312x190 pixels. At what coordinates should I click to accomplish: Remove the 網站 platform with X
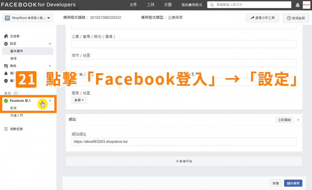[x=298, y=120]
